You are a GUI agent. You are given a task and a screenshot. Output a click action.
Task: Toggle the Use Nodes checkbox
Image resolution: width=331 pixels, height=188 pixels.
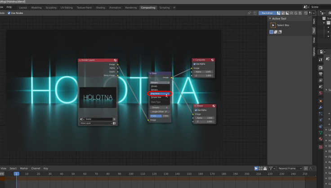click(9, 13)
